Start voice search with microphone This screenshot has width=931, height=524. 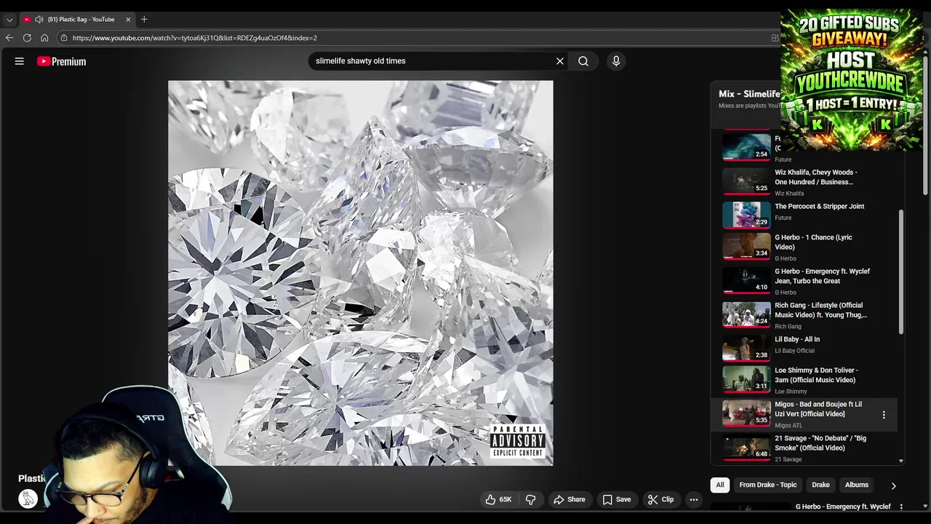tap(616, 61)
